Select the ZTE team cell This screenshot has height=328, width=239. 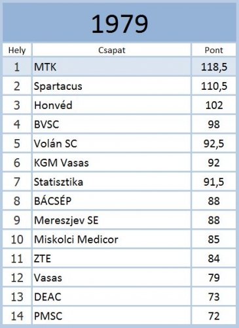click(111, 258)
